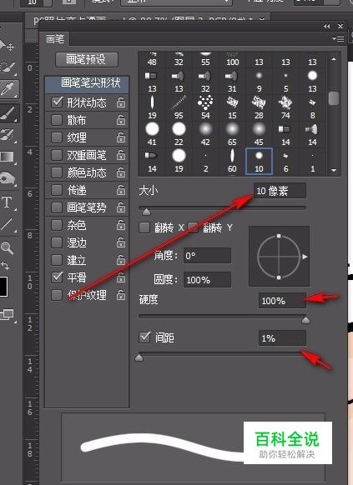Select the Sponge/Dodge tool icon
This screenshot has width=353, height=485.
pyautogui.click(x=8, y=179)
